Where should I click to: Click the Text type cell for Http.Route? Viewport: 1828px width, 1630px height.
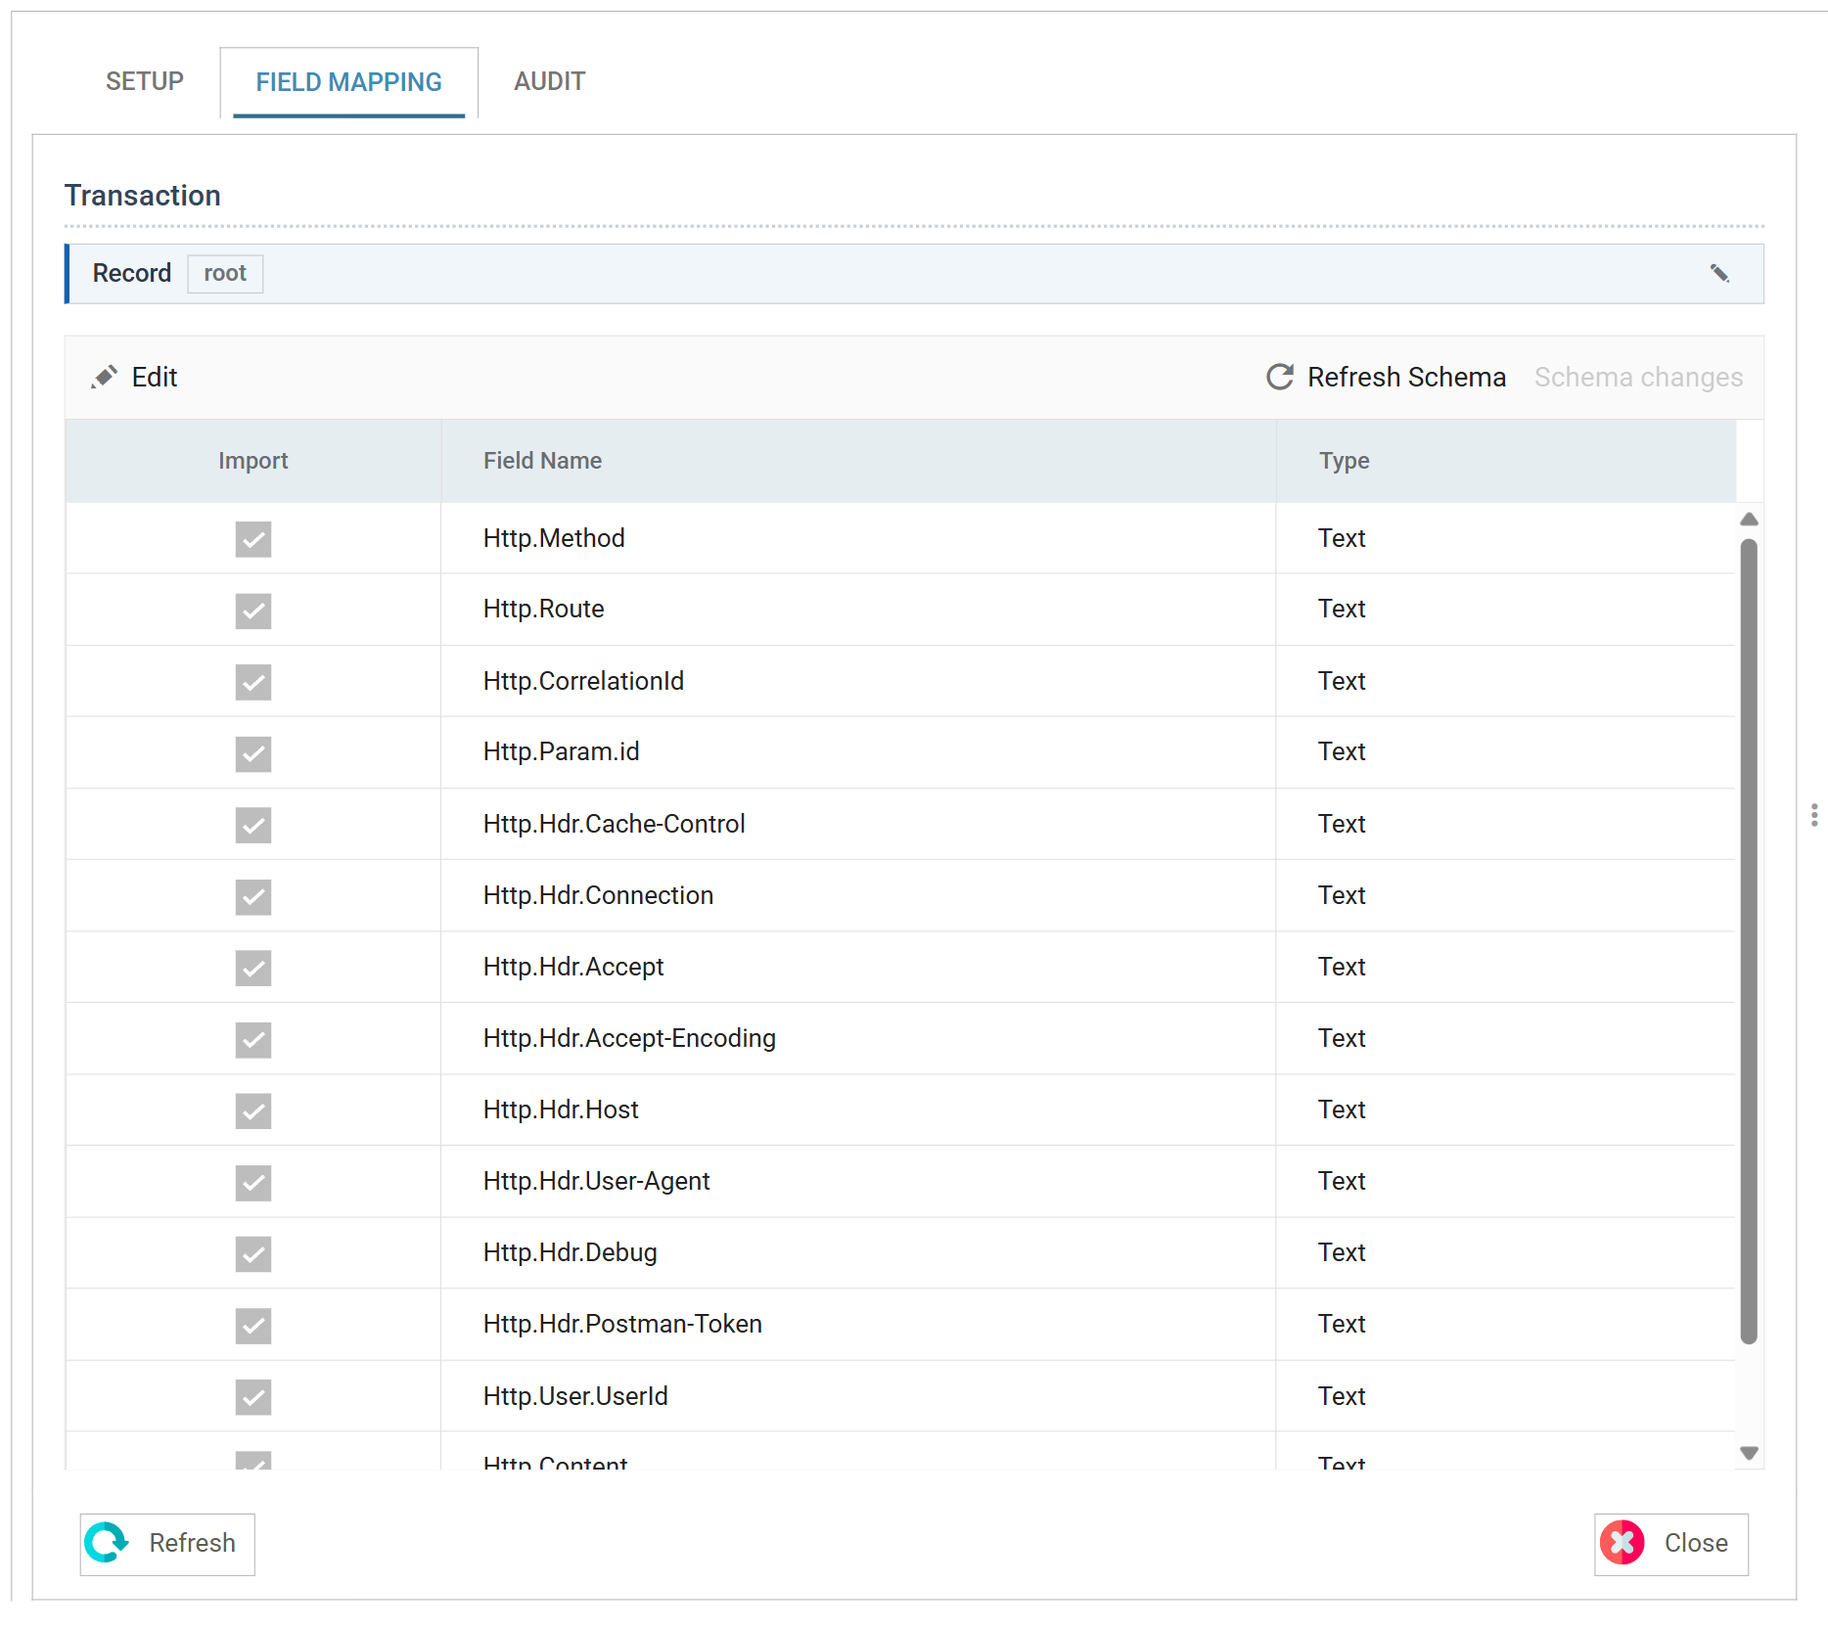click(1506, 609)
